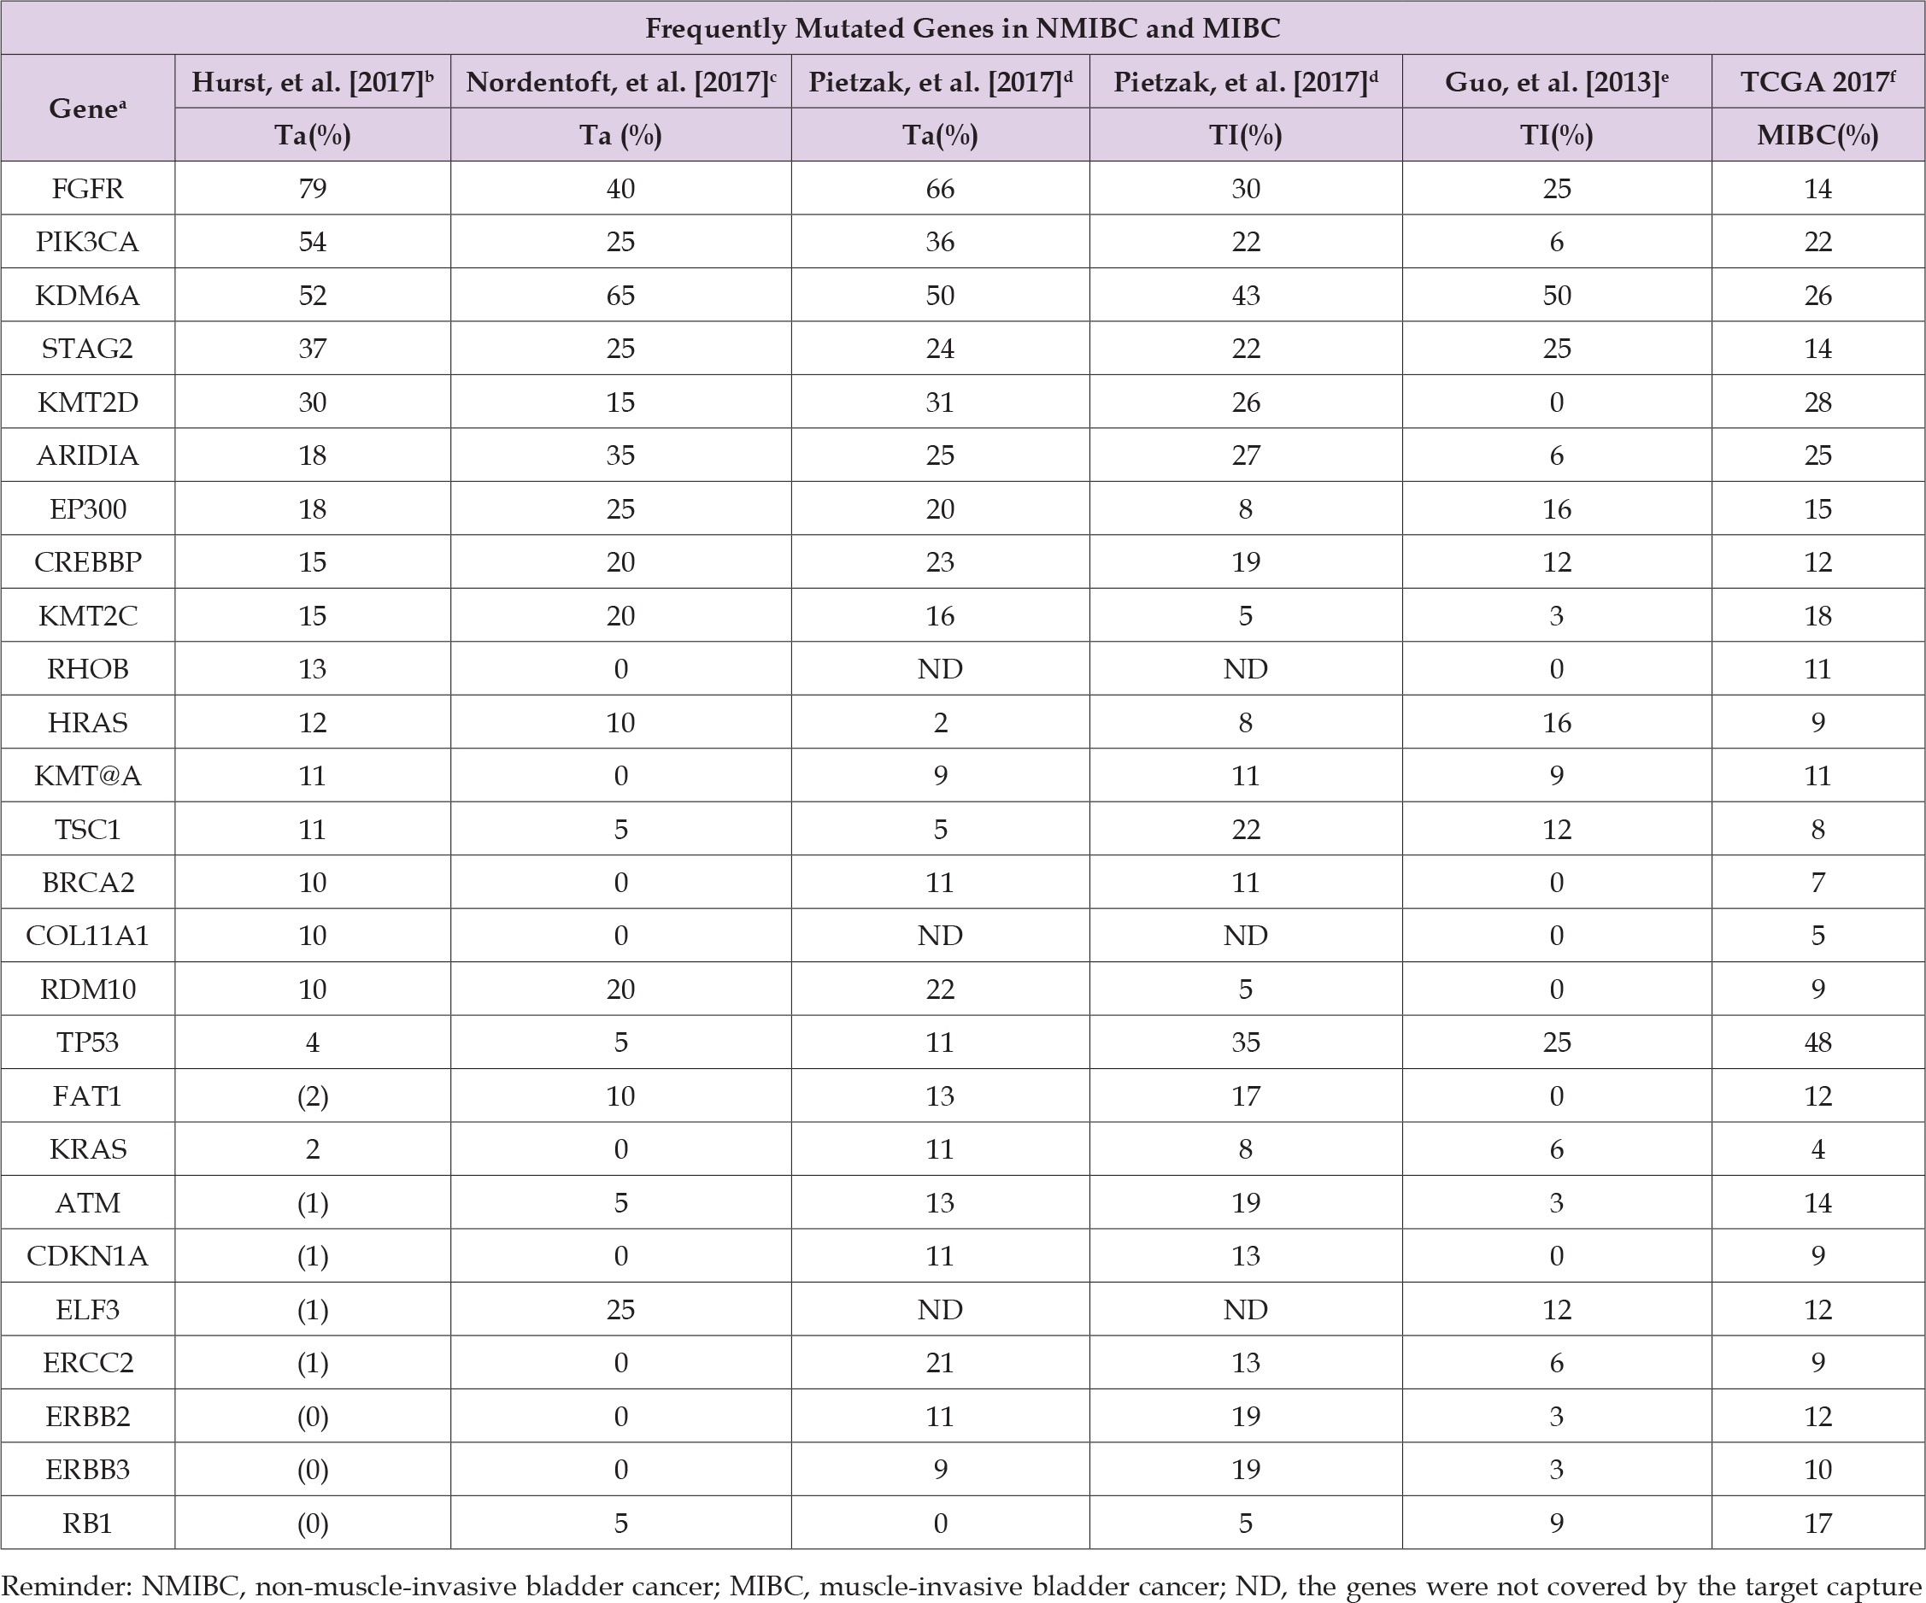
Task: Click the Nordentoft value 35 for ARIDIA
Action: click(621, 455)
